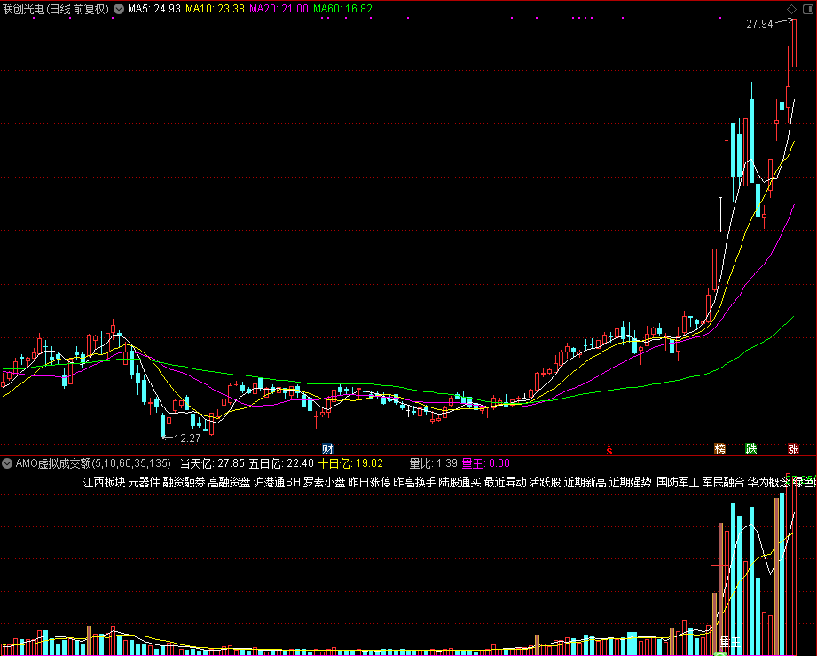
Task: Click the 量王 label in volume chart
Action: (730, 642)
